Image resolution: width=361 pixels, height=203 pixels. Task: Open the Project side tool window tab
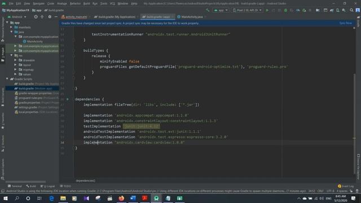tap(2, 54)
